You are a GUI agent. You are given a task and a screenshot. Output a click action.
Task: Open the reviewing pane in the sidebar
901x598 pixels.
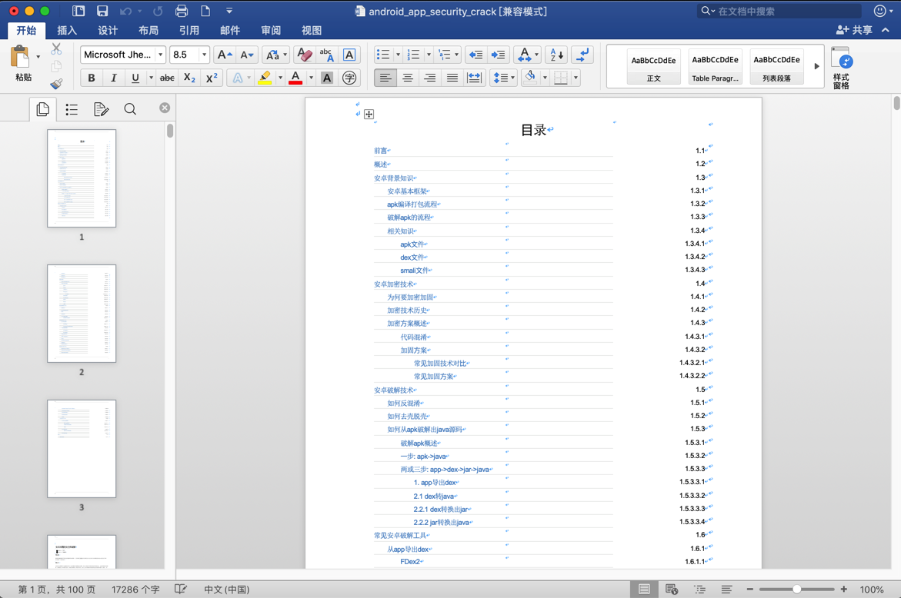[x=101, y=109]
